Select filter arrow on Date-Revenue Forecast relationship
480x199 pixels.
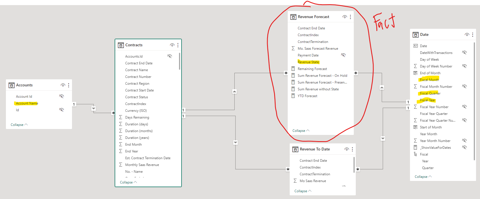click(x=382, y=88)
